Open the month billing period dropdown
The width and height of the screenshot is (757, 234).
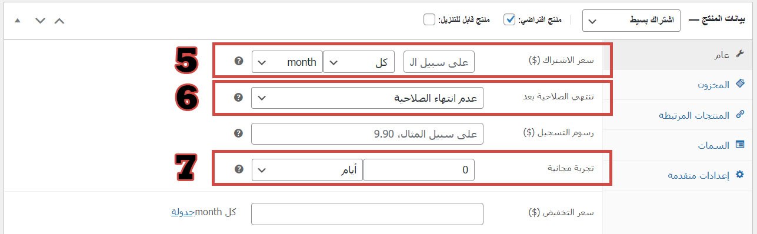click(287, 62)
